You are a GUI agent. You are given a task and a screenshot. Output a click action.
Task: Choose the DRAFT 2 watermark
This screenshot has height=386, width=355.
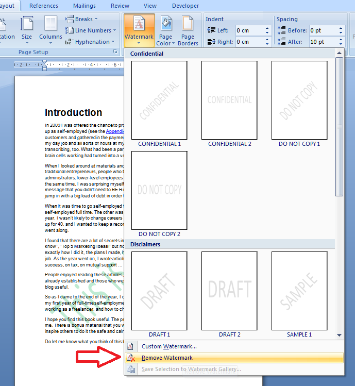coord(229,291)
